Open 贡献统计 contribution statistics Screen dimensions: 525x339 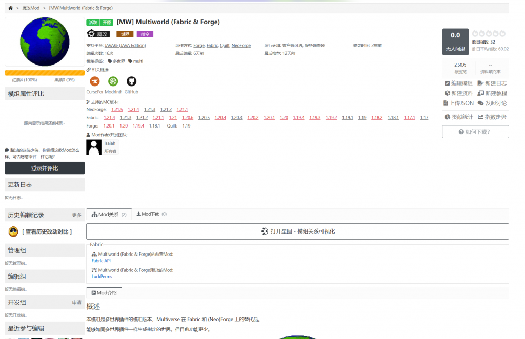[459, 117]
